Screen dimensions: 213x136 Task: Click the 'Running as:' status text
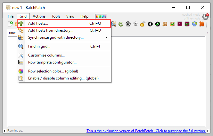coord(15,131)
